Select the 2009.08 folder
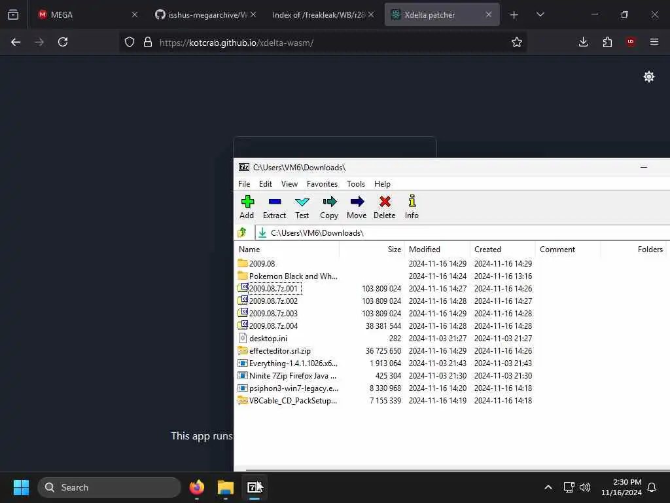The width and height of the screenshot is (670, 503). click(x=262, y=263)
